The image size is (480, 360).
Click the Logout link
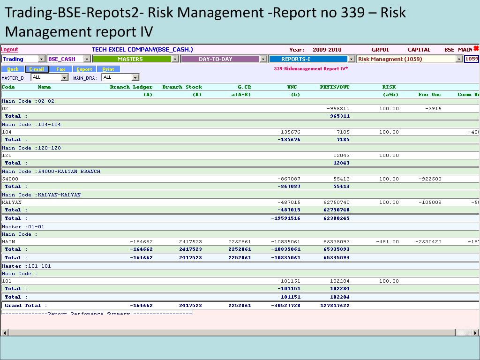click(9, 49)
